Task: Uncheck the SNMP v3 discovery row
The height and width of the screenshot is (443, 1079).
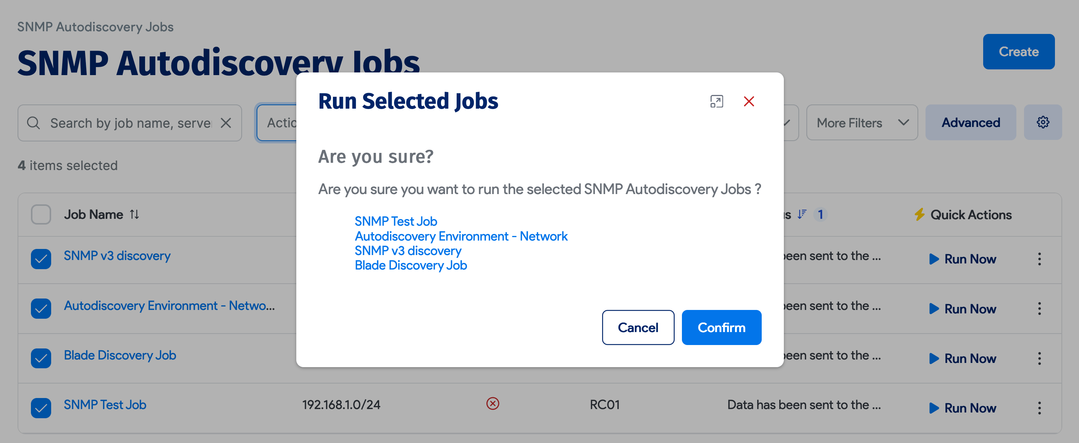Action: point(40,259)
